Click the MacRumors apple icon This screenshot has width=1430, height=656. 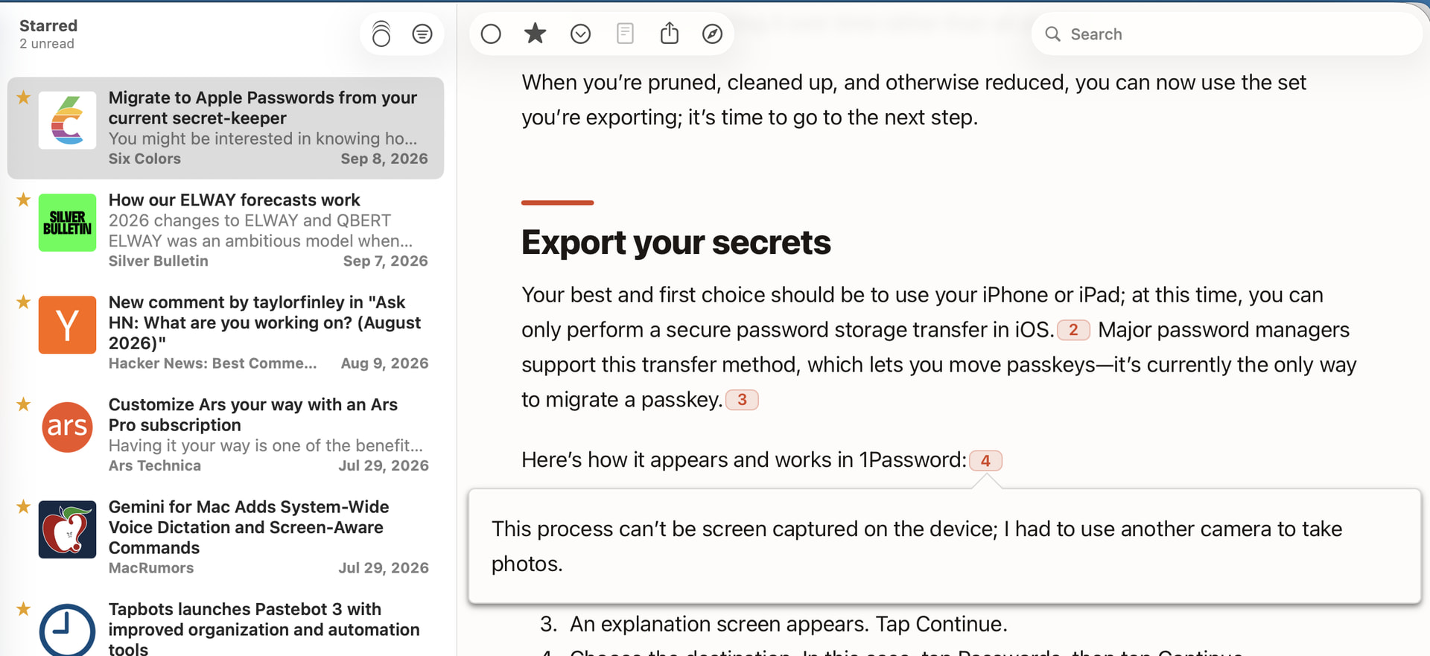[x=67, y=529]
